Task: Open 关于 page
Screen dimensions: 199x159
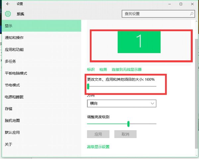Action: (41, 144)
